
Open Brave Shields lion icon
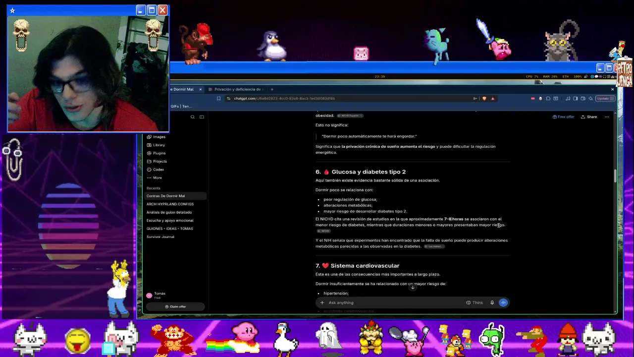[x=484, y=99]
